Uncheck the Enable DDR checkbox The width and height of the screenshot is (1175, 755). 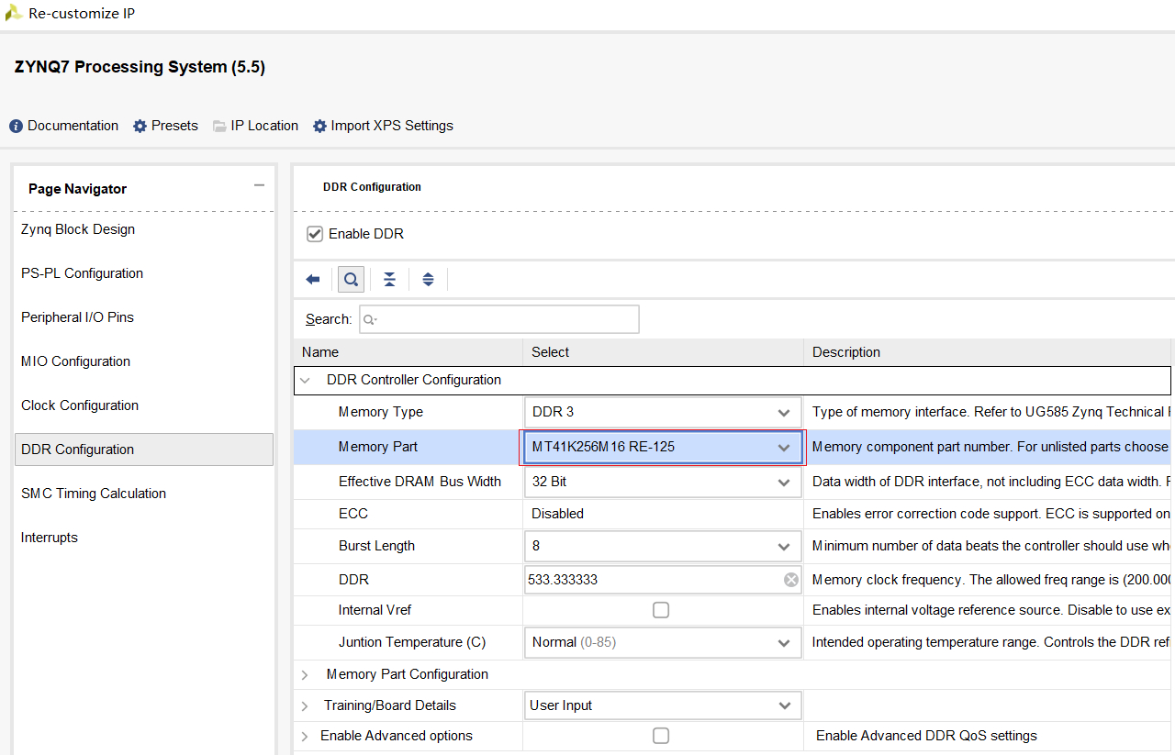tap(315, 234)
